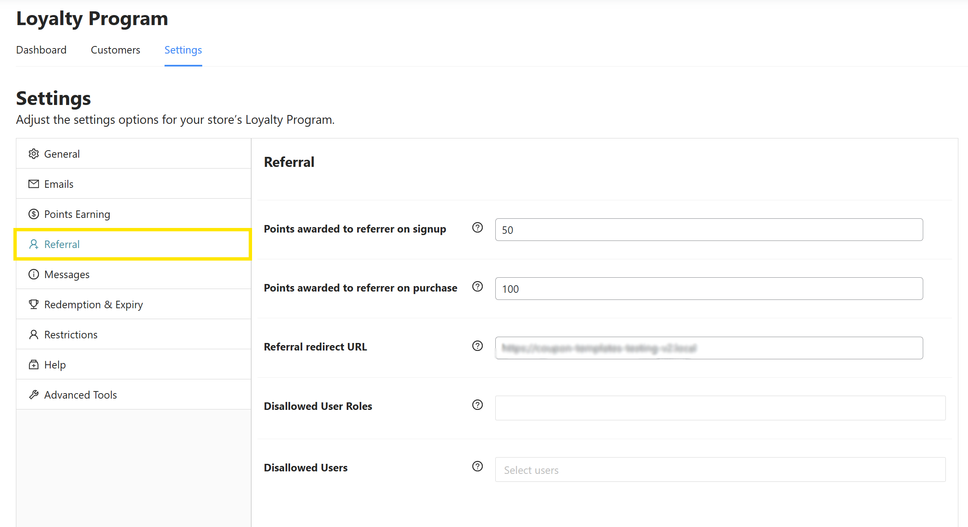Click help icon next to Disallowed User Roles
This screenshot has width=968, height=527.
(x=477, y=405)
